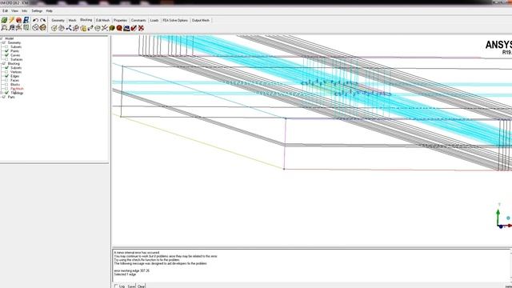Switch to the Constraints tab
Screen dimensions: 512x288
coord(138,20)
